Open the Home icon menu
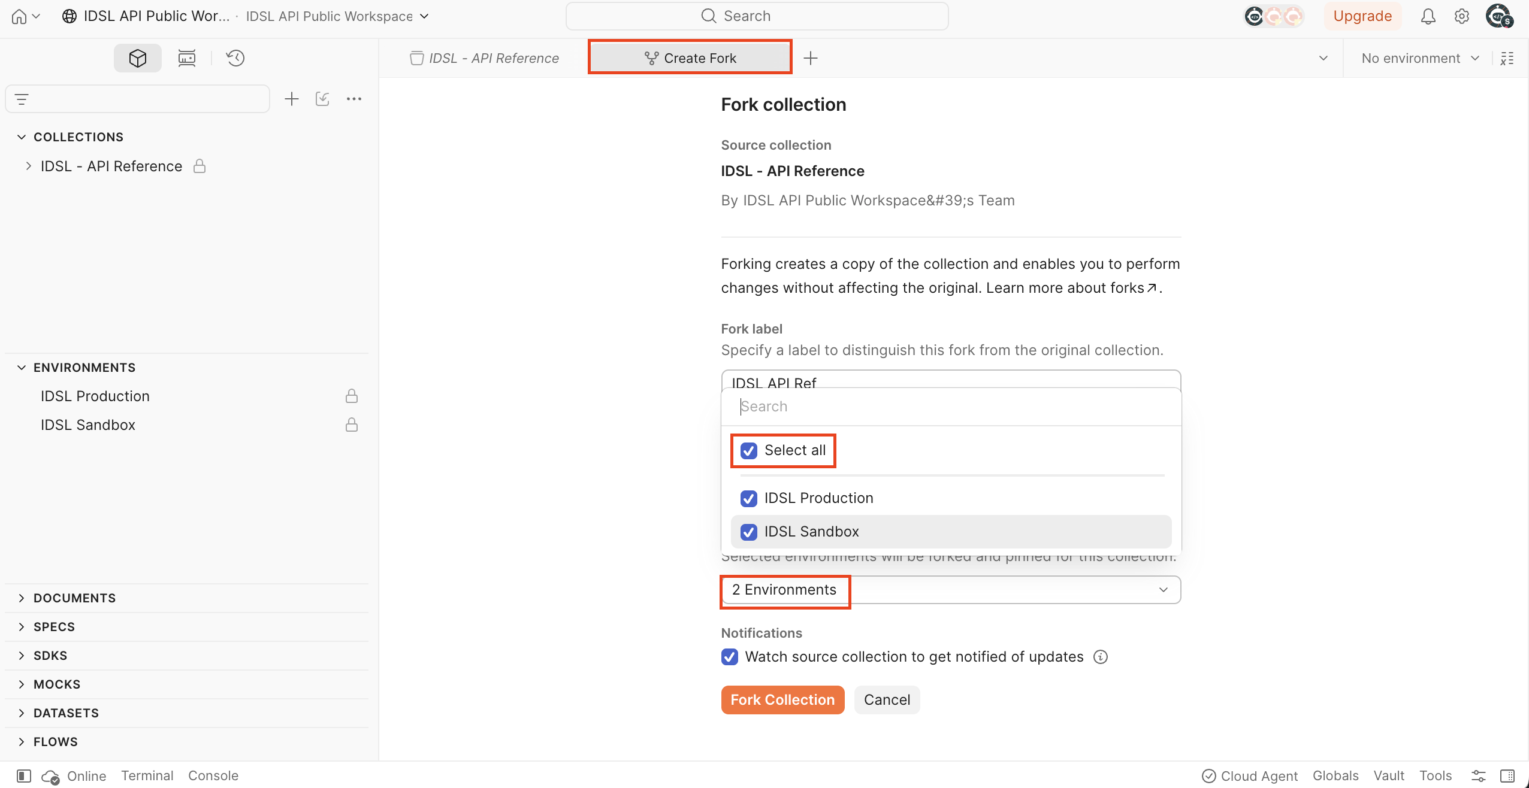 pos(25,16)
